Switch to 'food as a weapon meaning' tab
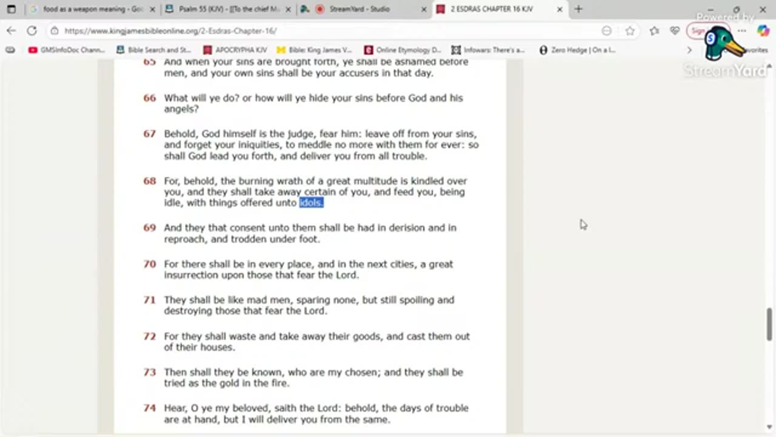Image resolution: width=776 pixels, height=437 pixels. point(85,9)
